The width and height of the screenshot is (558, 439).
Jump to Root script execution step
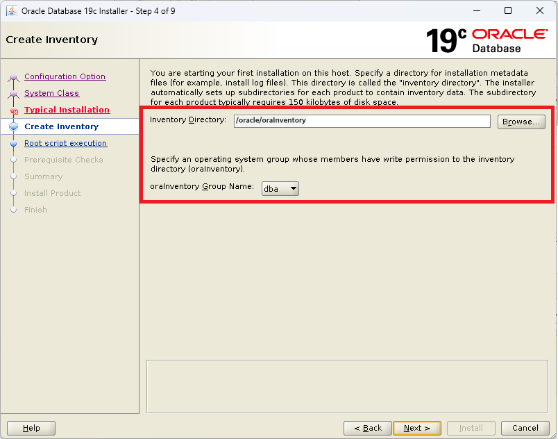tap(65, 143)
